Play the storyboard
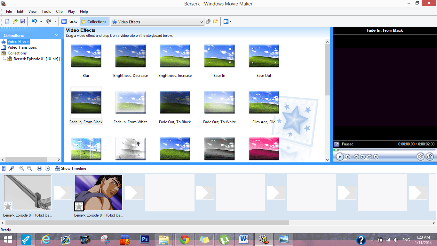Image resolution: width=437 pixels, height=246 pixels. pyautogui.click(x=47, y=168)
